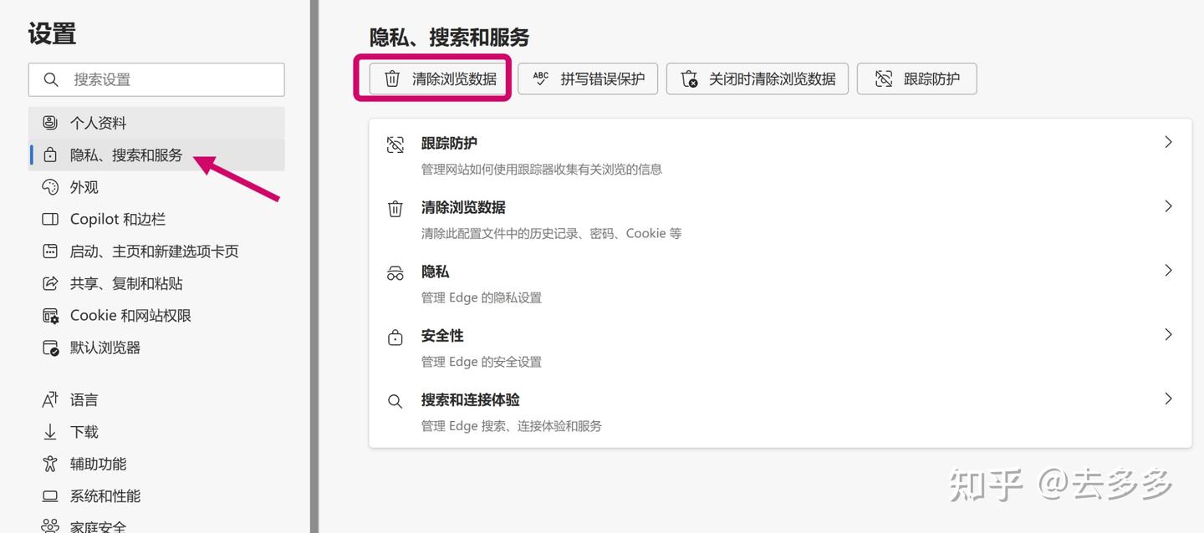
Task: Expand the 跟踪防护 section chevron
Action: (x=1168, y=142)
